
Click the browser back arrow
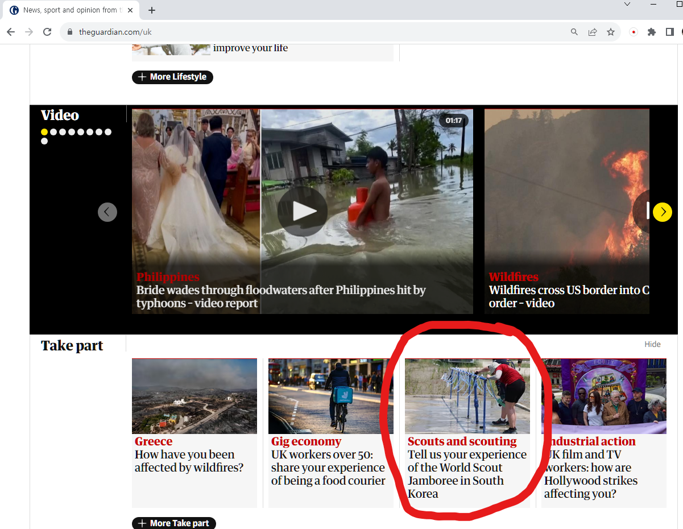pyautogui.click(x=11, y=32)
